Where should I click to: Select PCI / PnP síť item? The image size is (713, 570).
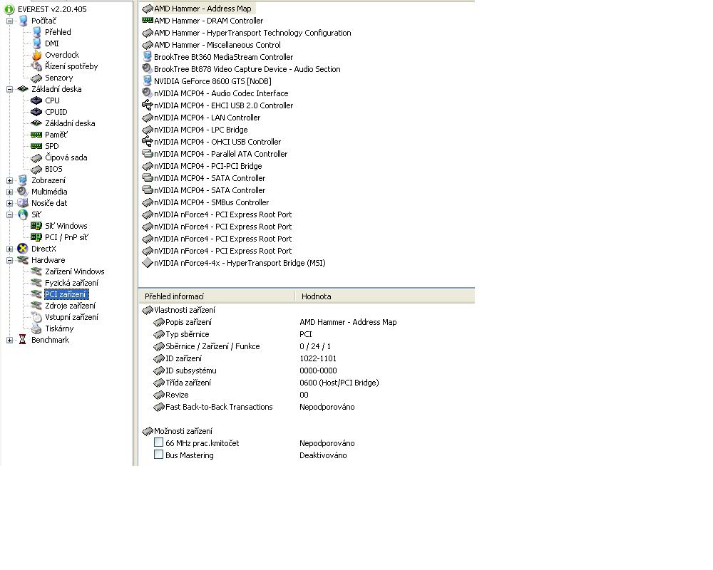coord(66,237)
